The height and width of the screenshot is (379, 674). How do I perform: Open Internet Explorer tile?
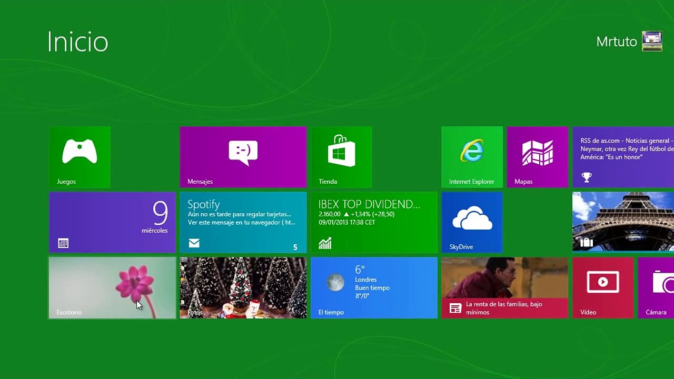point(472,157)
